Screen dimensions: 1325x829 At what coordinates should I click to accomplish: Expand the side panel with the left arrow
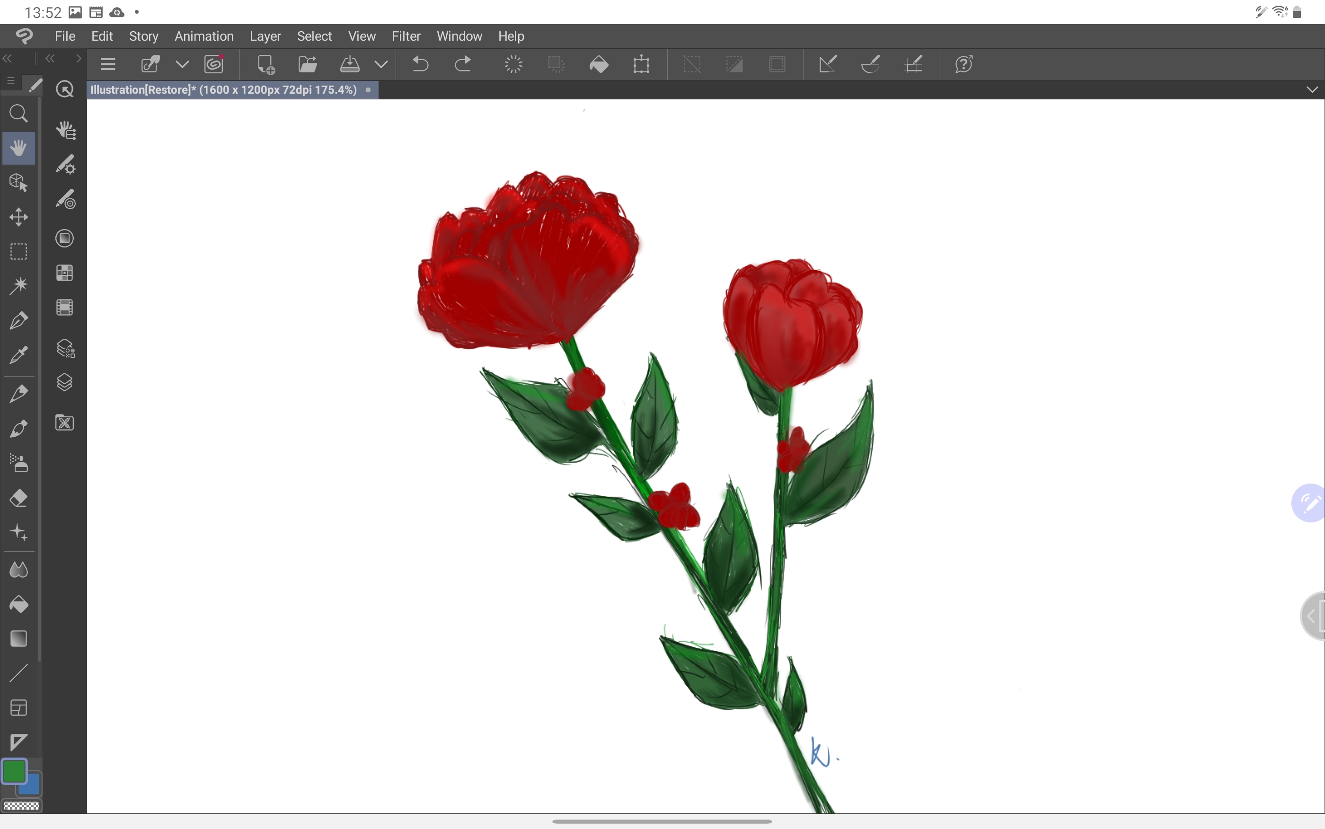[x=1312, y=616]
